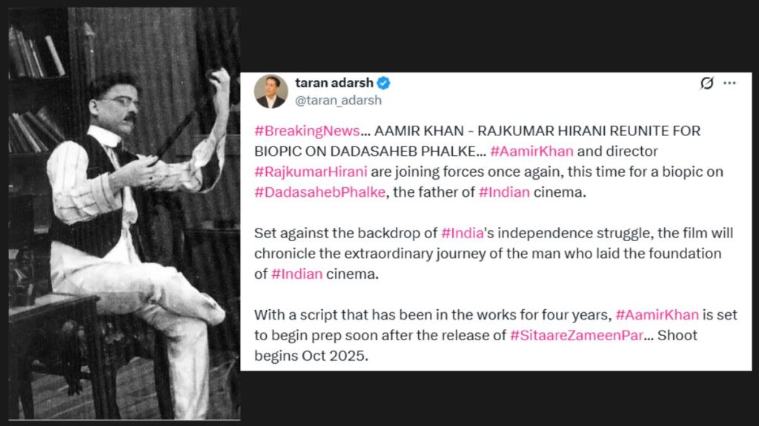This screenshot has height=426, width=759.
Task: Open the #DadasahebPhalke hashtag
Action: [x=320, y=192]
